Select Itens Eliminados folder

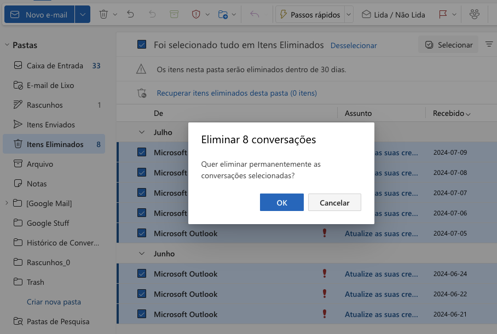pos(54,144)
